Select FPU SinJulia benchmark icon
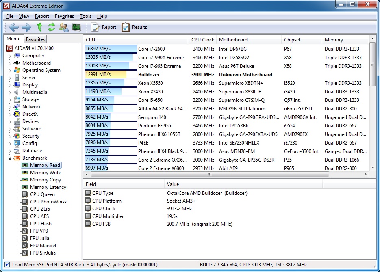This screenshot has width=380, height=272. click(25, 253)
